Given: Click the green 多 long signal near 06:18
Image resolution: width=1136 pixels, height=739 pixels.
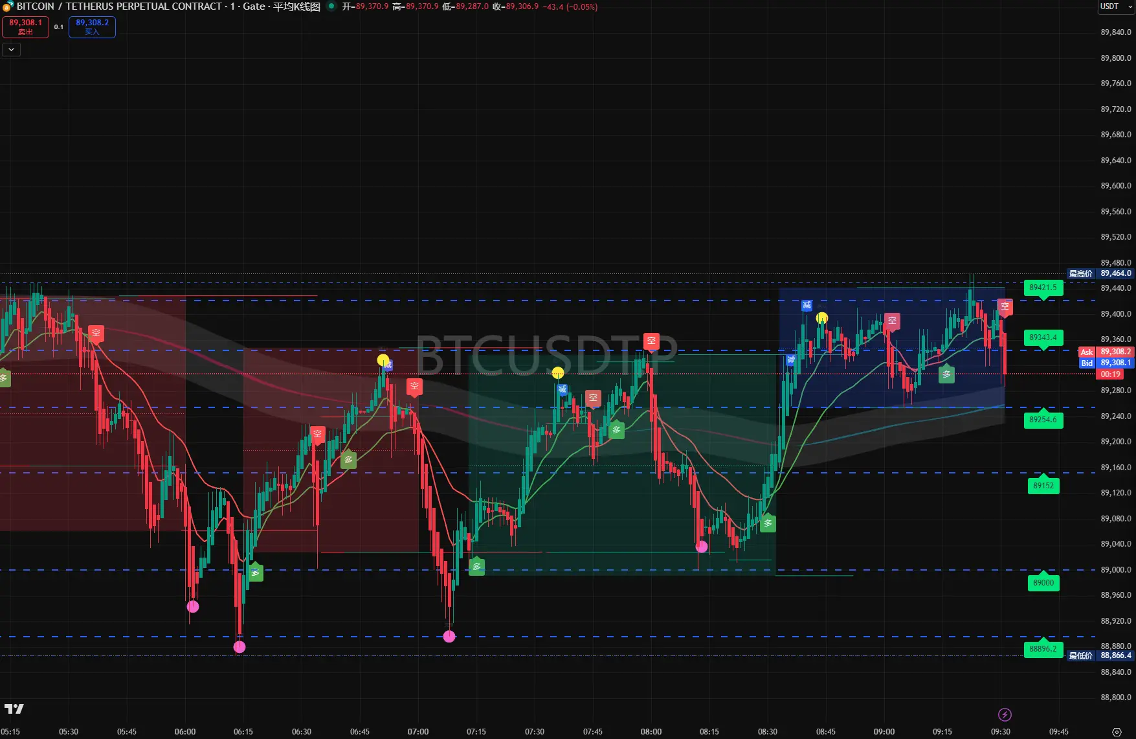Looking at the screenshot, I should (255, 572).
